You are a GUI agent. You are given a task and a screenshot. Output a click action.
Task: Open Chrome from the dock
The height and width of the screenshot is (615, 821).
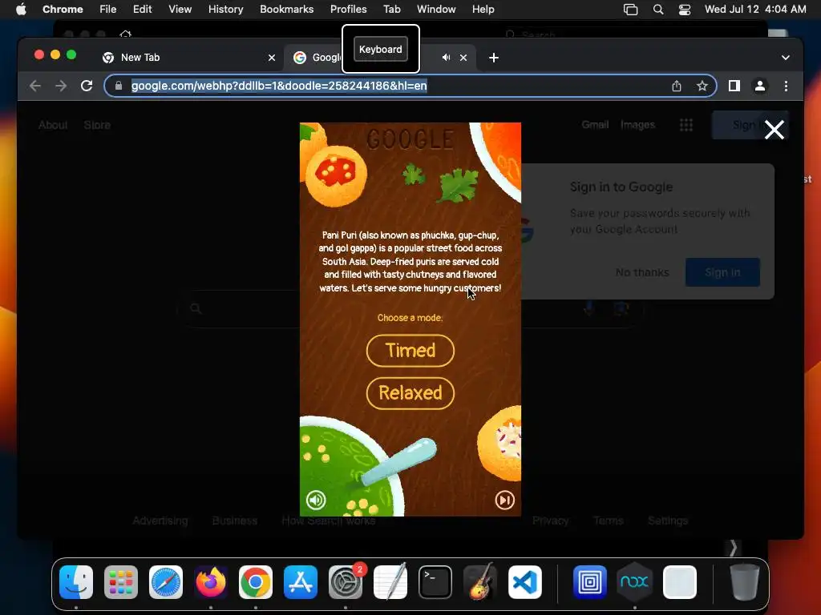click(256, 582)
